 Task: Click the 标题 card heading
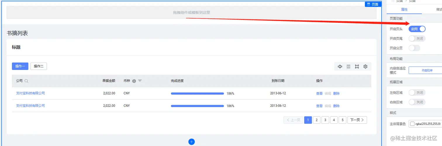[16, 47]
